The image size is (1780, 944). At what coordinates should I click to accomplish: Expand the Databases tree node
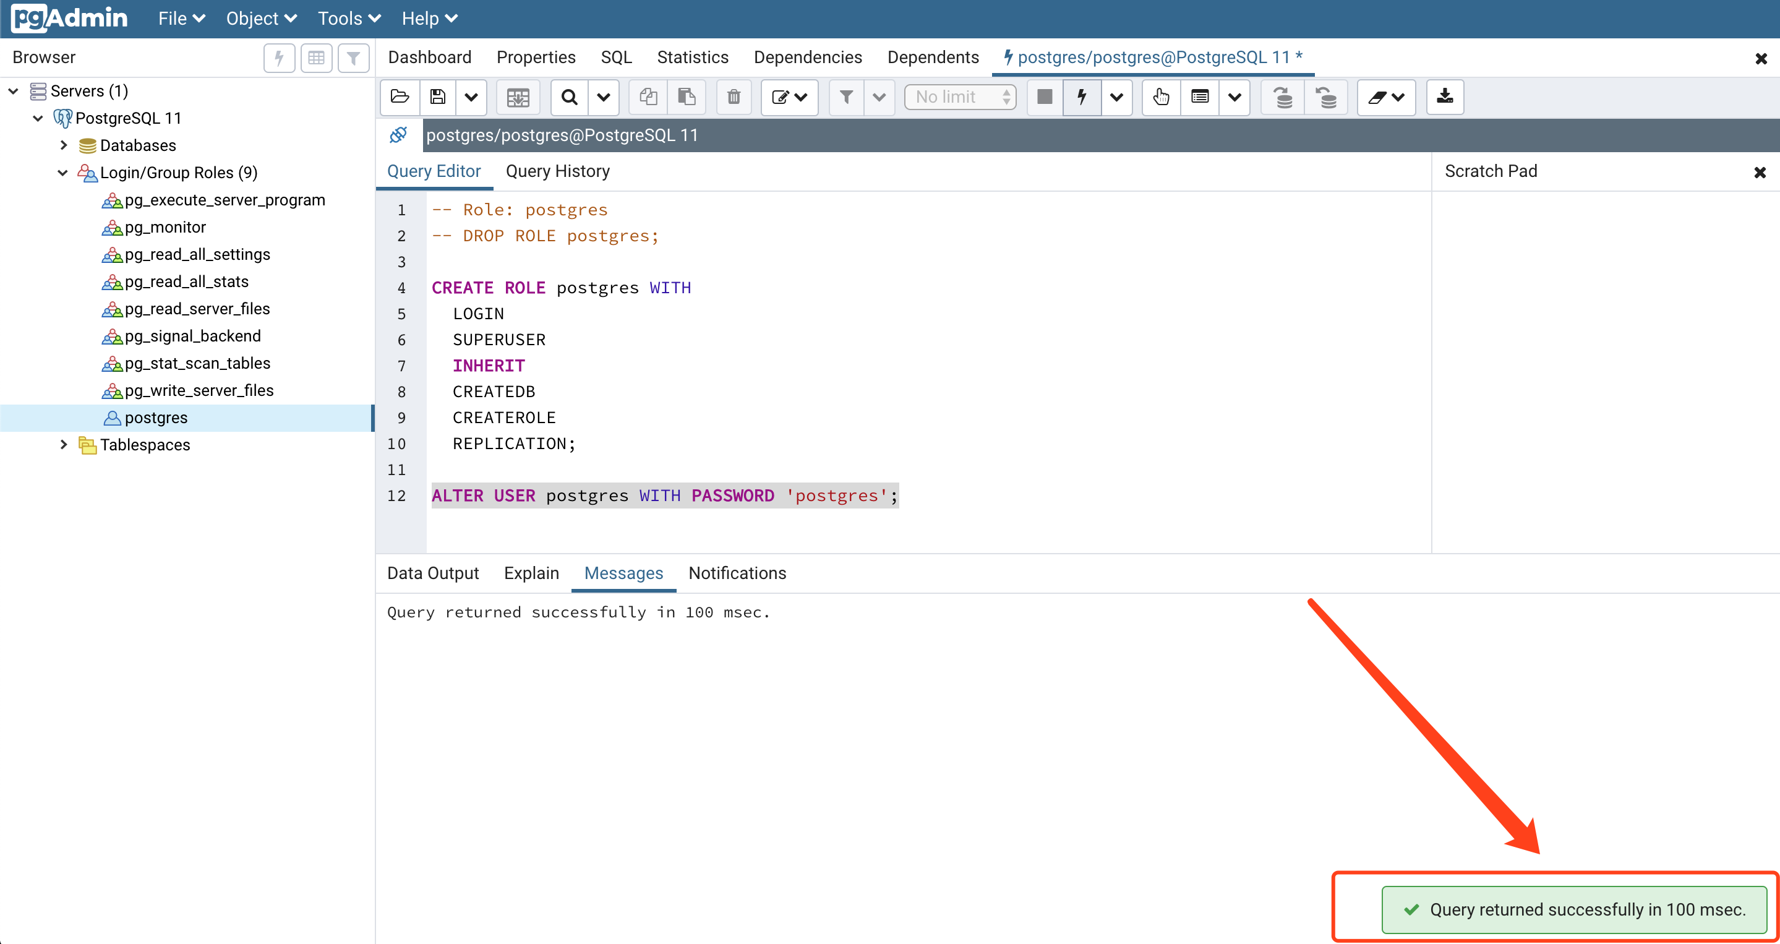coord(64,145)
